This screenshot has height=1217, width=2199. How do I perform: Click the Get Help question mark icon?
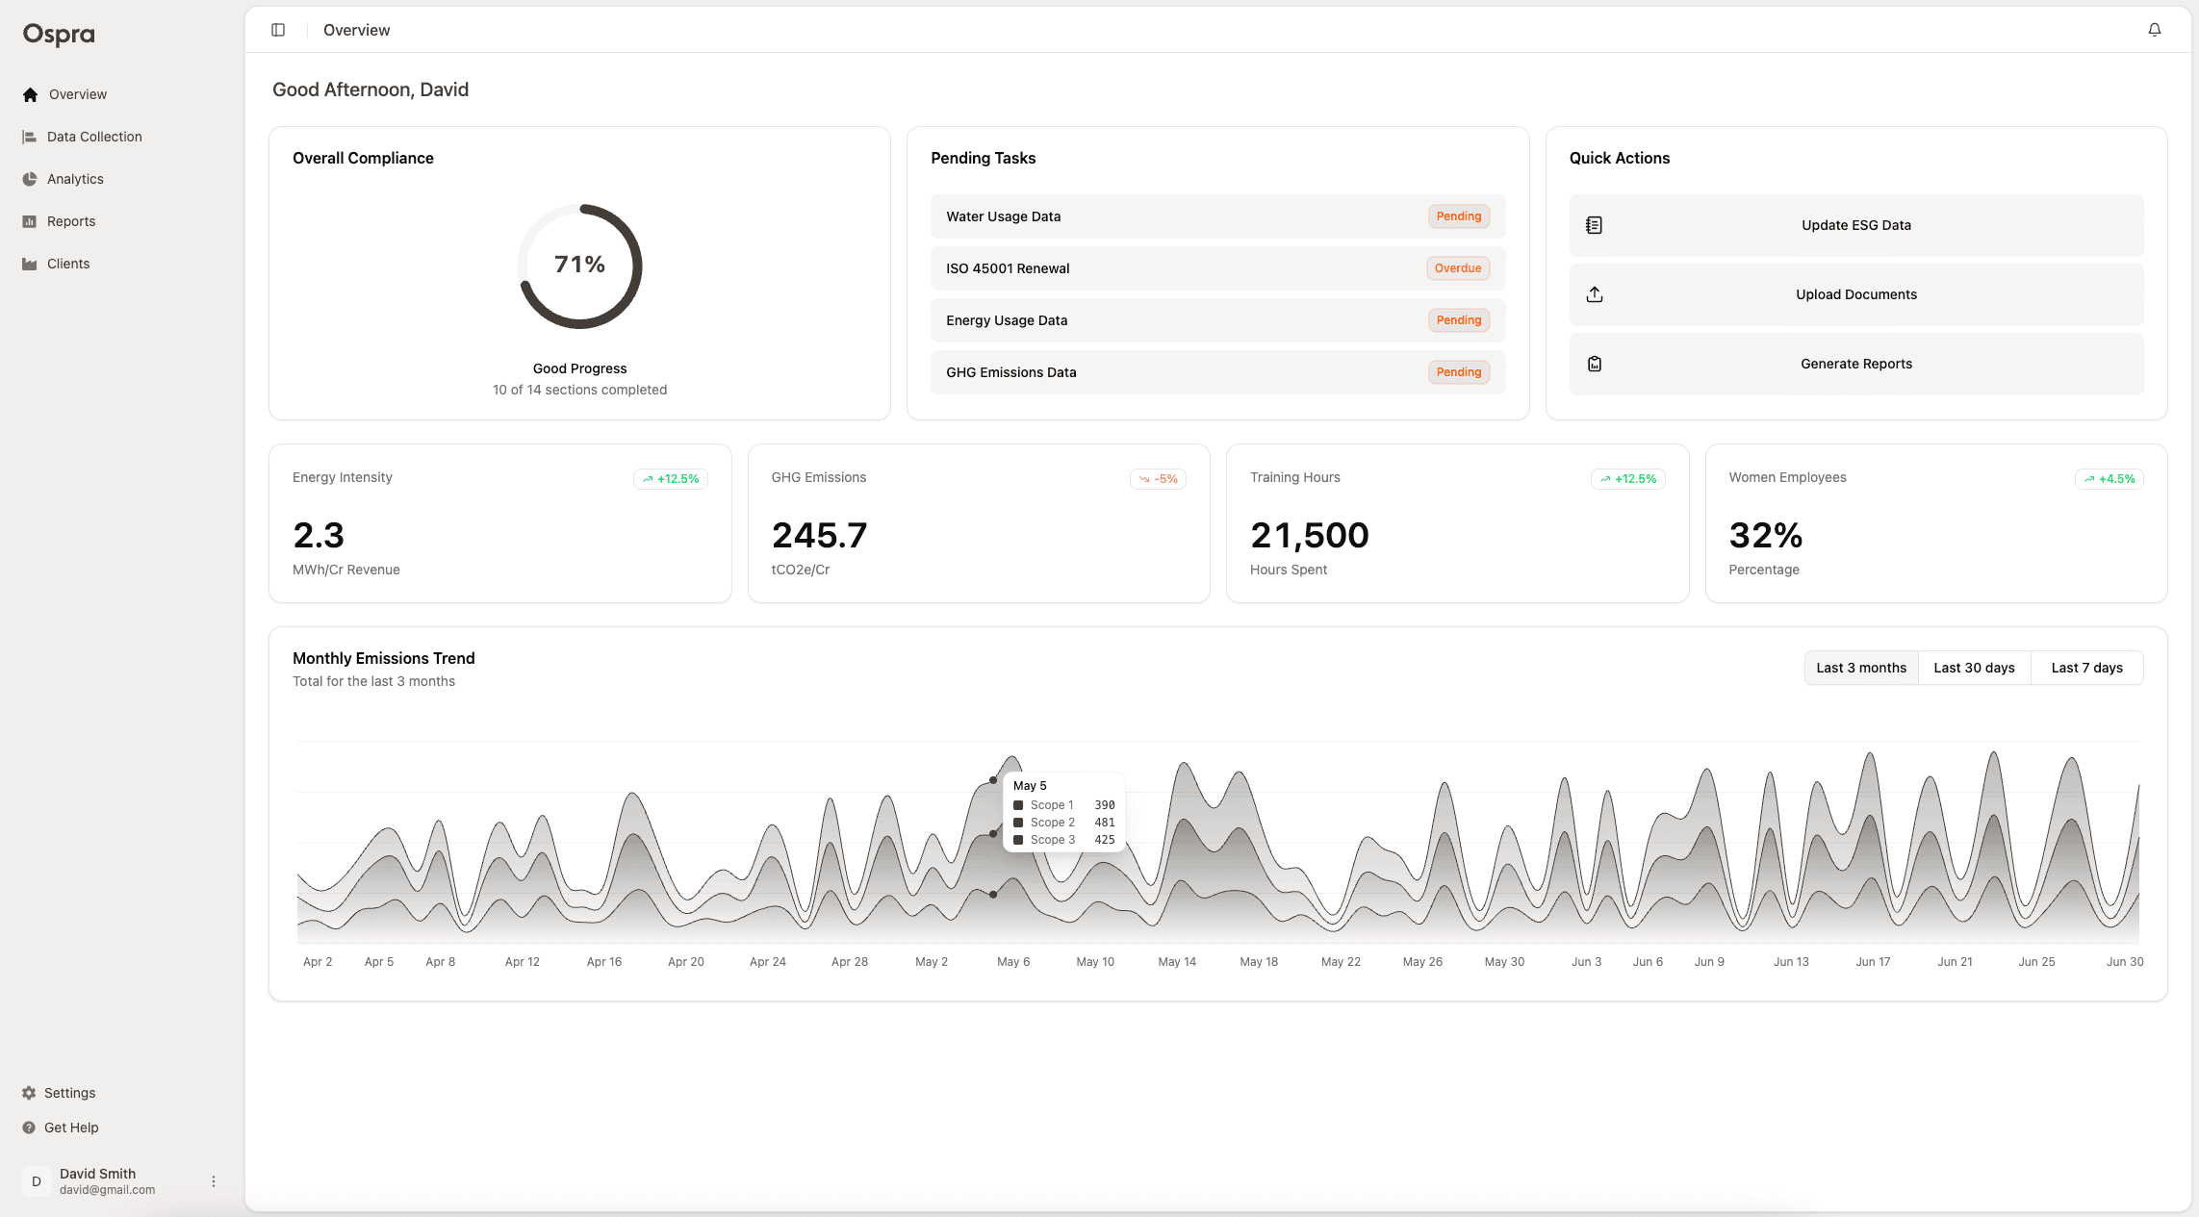[x=29, y=1127]
